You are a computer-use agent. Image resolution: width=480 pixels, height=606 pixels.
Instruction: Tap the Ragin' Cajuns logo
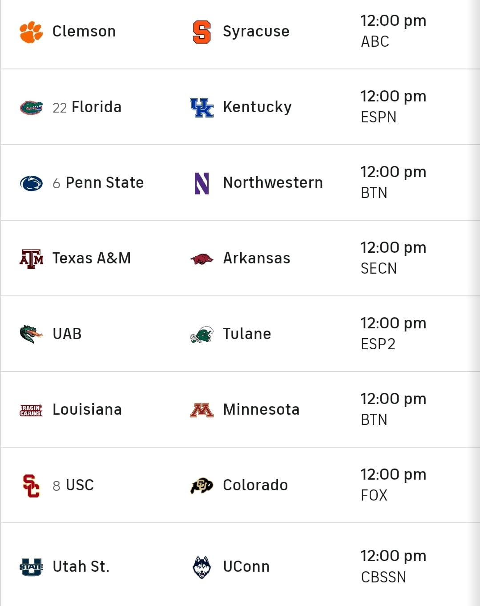pyautogui.click(x=31, y=410)
